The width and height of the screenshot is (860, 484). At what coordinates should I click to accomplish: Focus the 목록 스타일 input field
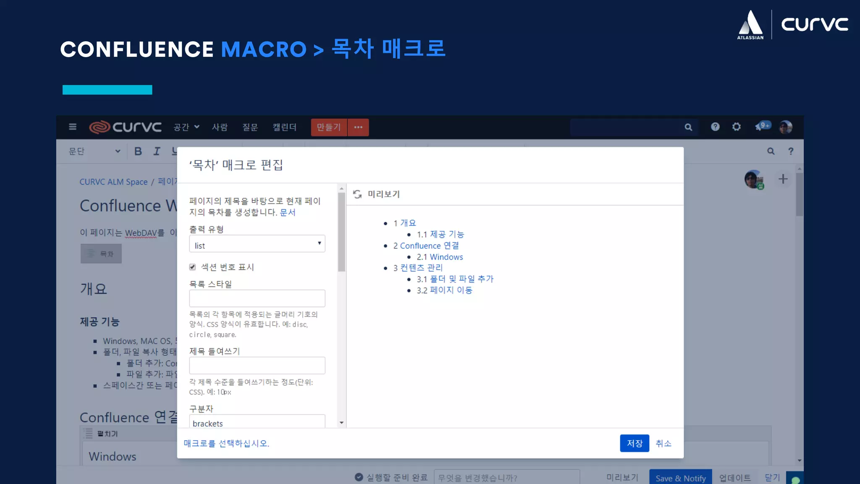coord(257,298)
